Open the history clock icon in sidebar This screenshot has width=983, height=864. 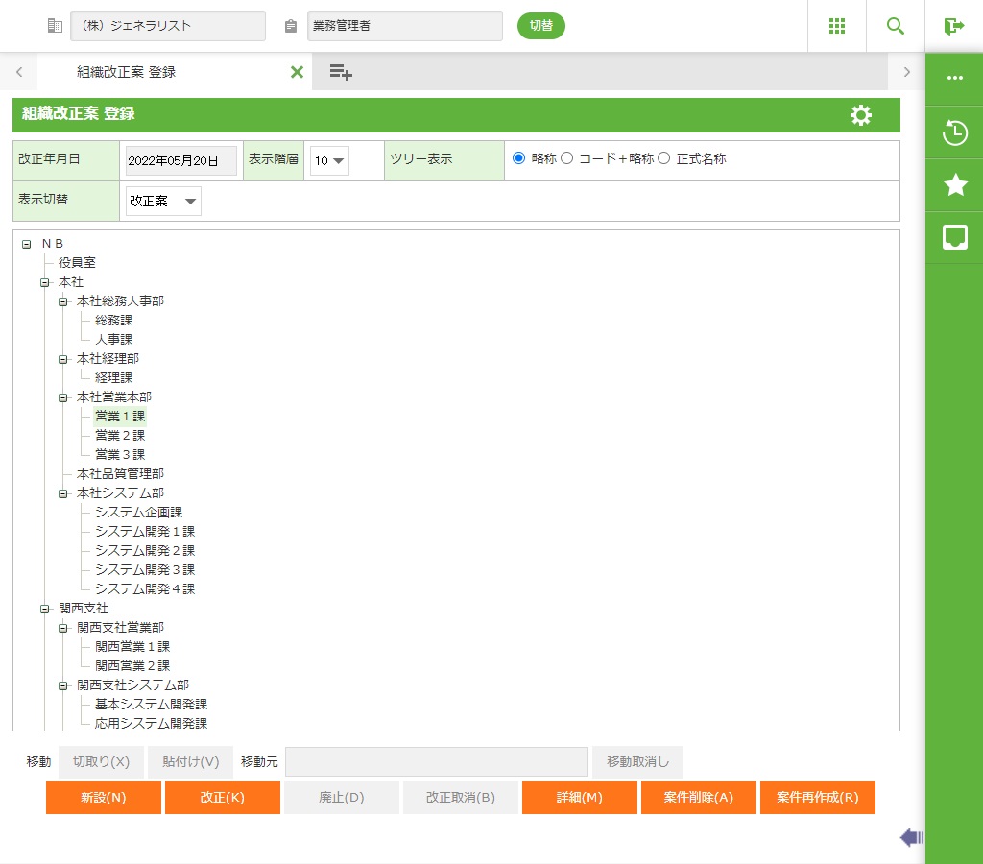tap(954, 132)
